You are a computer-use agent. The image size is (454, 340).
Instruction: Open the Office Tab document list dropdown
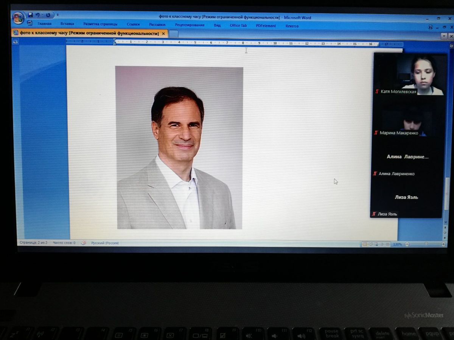point(444,36)
